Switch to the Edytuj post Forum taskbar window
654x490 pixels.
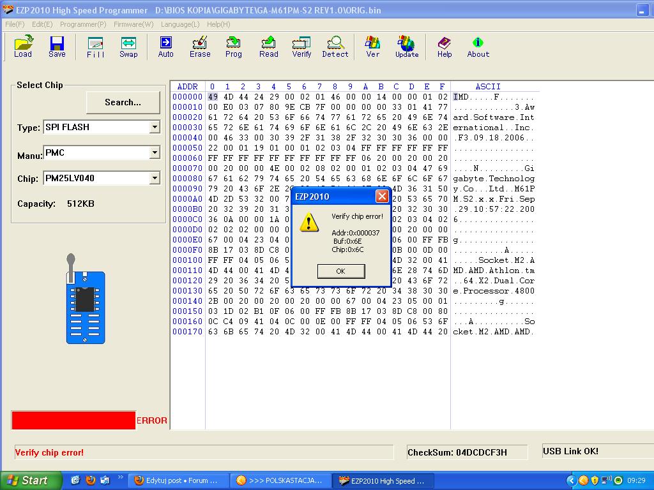click(x=179, y=481)
